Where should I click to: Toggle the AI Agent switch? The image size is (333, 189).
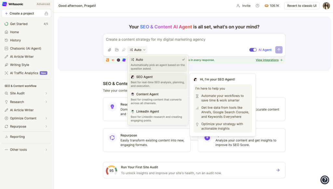(x=253, y=50)
